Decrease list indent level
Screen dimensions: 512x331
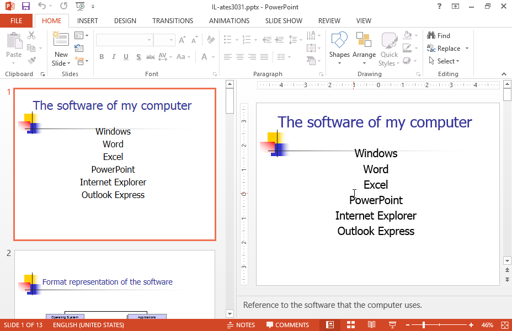pyautogui.click(x=267, y=40)
